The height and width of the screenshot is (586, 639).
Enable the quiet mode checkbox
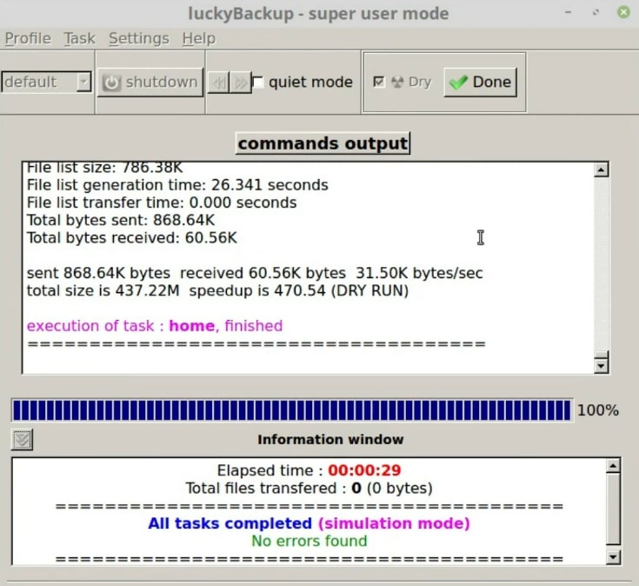258,83
